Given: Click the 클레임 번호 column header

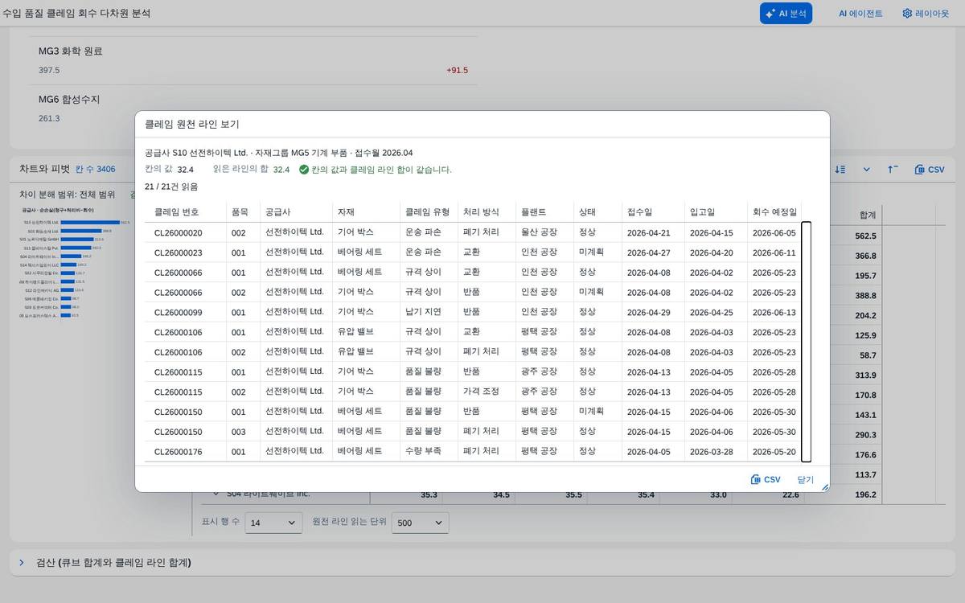Looking at the screenshot, I should click(186, 212).
